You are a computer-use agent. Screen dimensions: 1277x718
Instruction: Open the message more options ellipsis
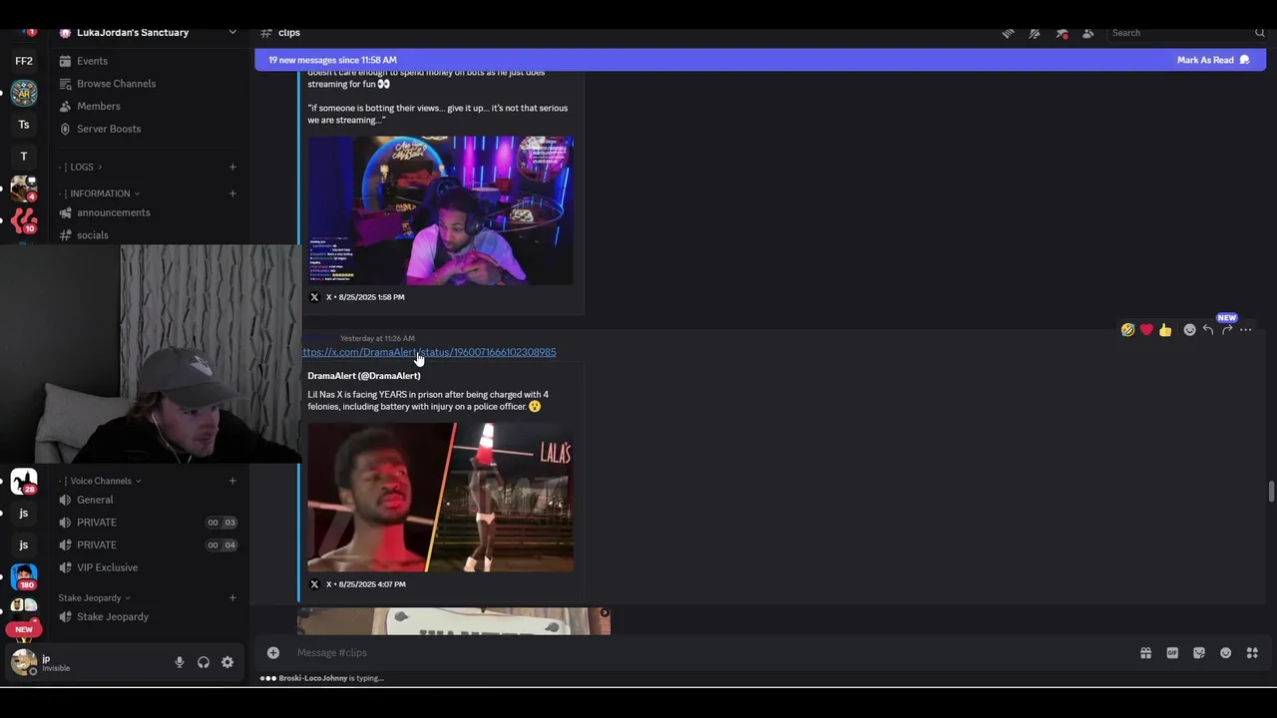(x=1246, y=330)
